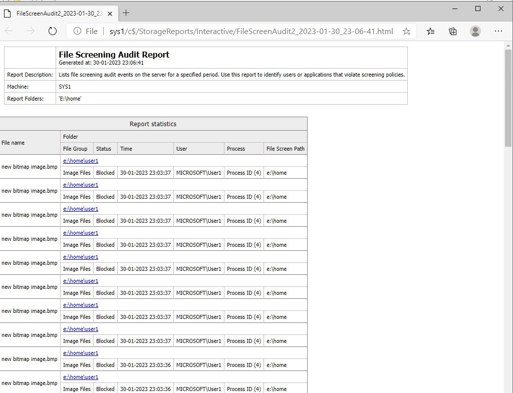Image resolution: width=513 pixels, height=393 pixels.
Task: Reload the audit report page
Action: [52, 31]
